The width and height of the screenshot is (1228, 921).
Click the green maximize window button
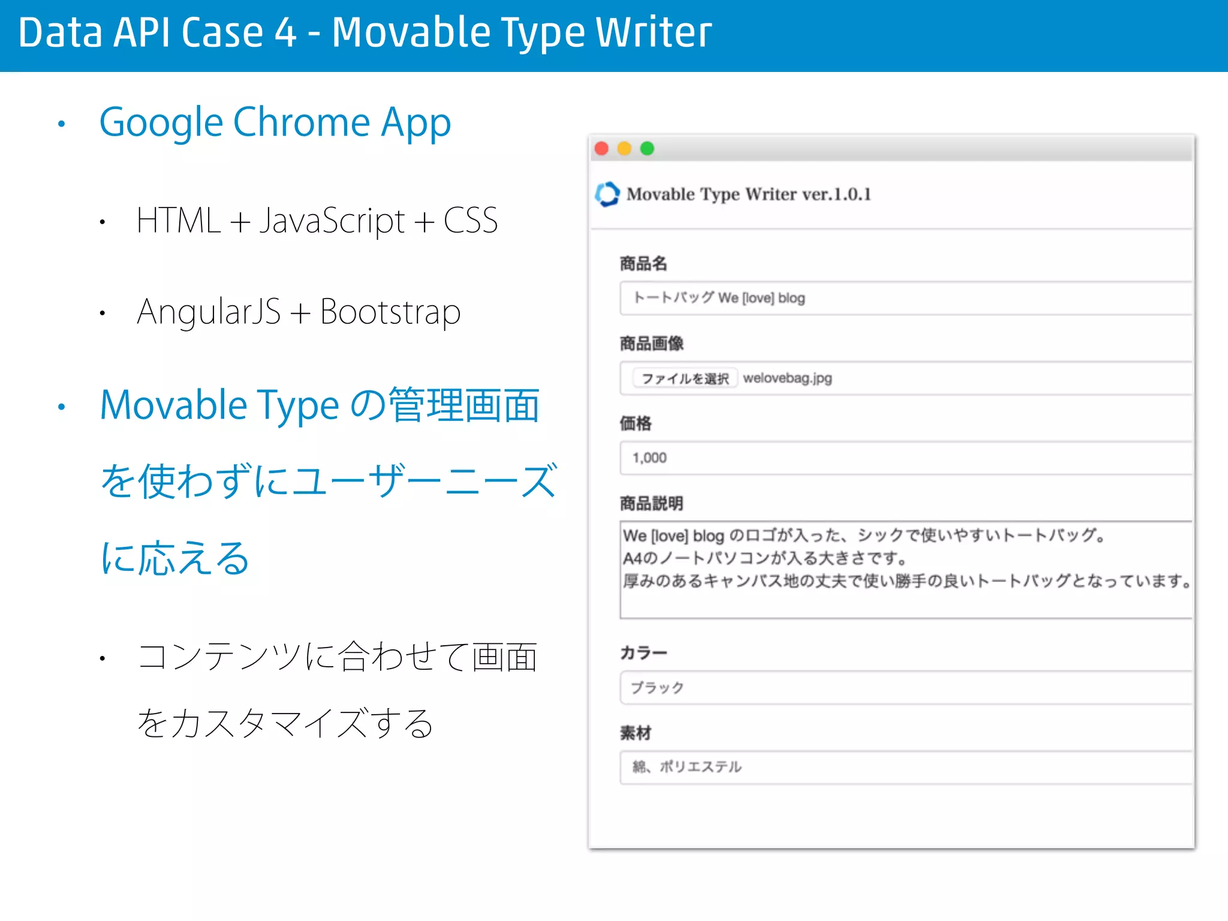point(647,149)
